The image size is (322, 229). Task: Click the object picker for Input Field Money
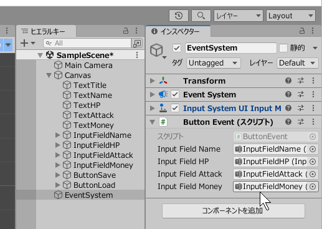pyautogui.click(x=313, y=187)
